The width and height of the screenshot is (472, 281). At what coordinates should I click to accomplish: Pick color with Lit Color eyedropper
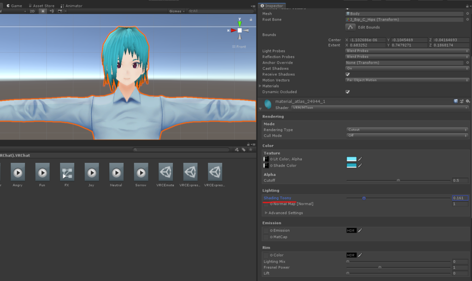[x=360, y=159]
